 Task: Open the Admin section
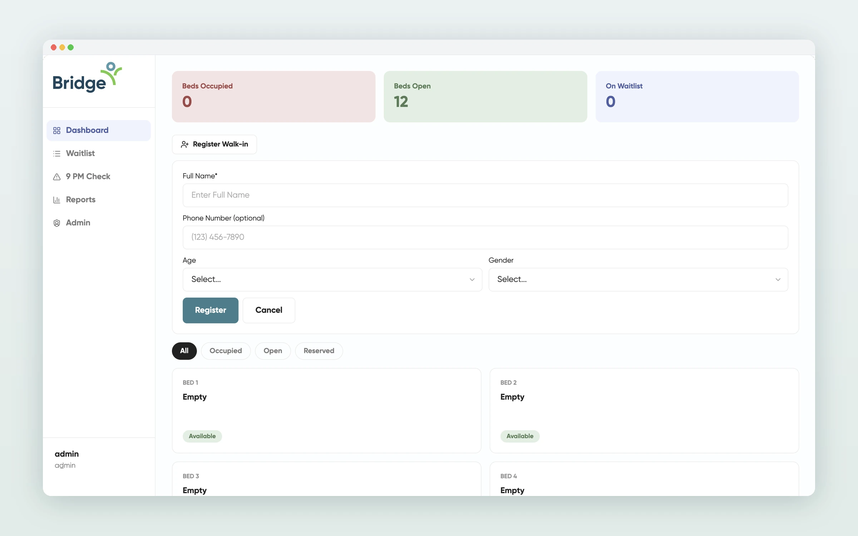tap(99, 223)
